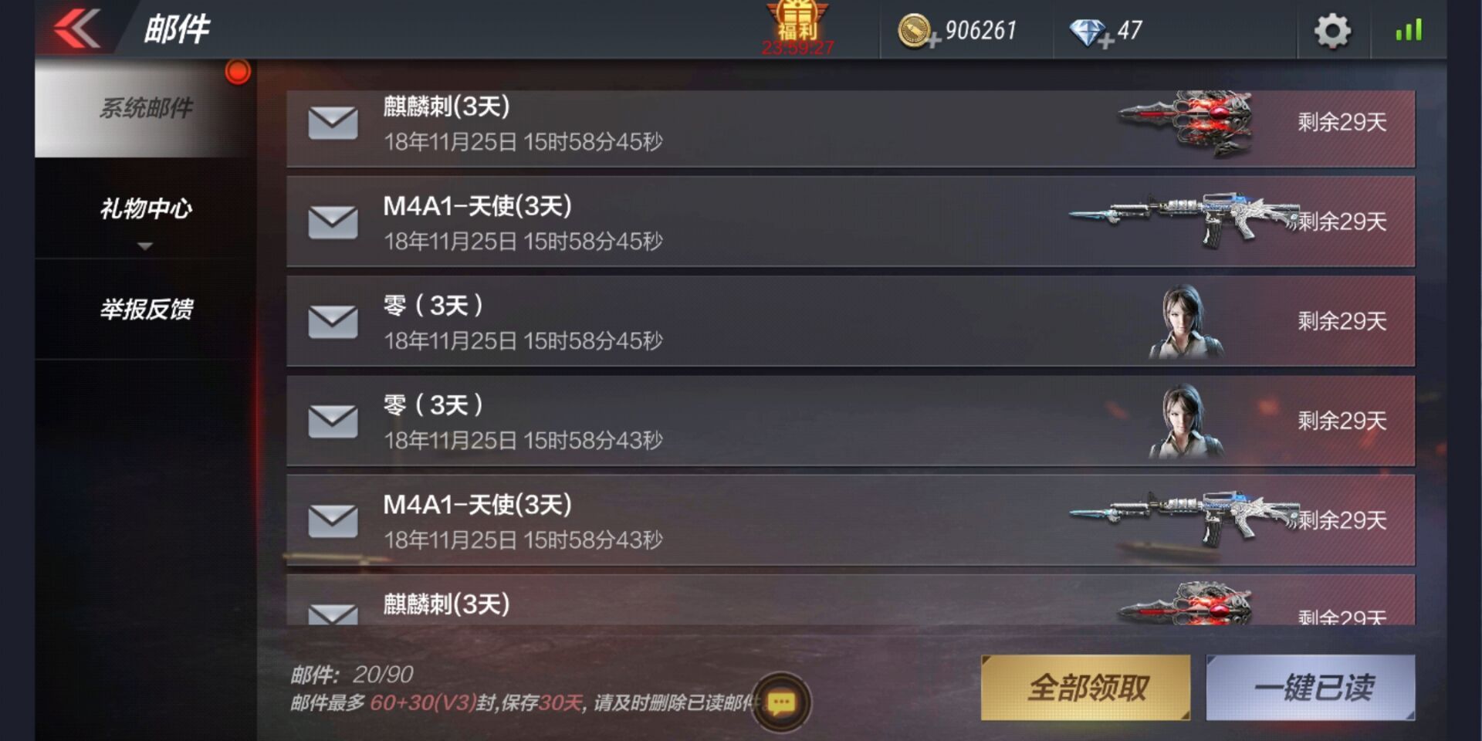Open the 礼物中心 tab

146,209
